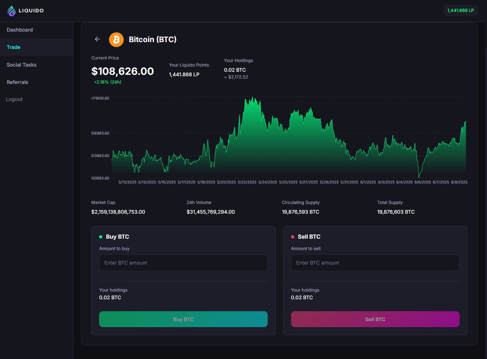Click Logout in the sidebar
Screen dimensions: 487x359
pos(14,99)
